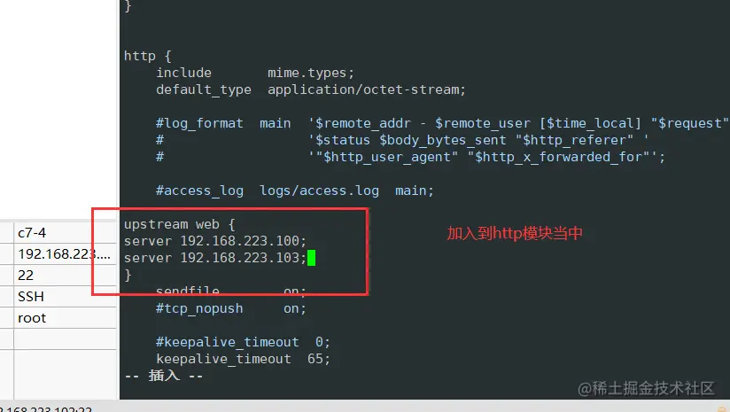Screen dimensions: 730x412
Task: Click the 192.168.223.... host cell
Action: 64,254
